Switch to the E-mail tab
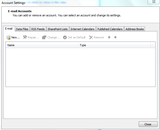160x130 pixels. (9, 29)
